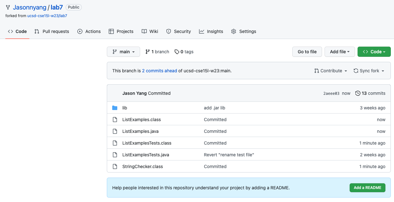Click the tag icon next to 0 tags
The width and height of the screenshot is (394, 202).
click(177, 52)
